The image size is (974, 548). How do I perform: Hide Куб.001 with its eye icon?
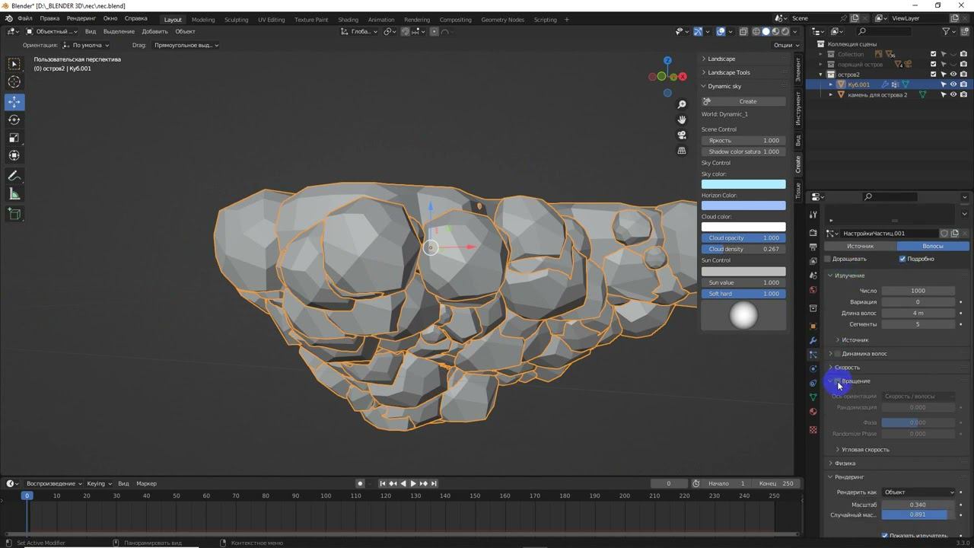pyautogui.click(x=953, y=84)
